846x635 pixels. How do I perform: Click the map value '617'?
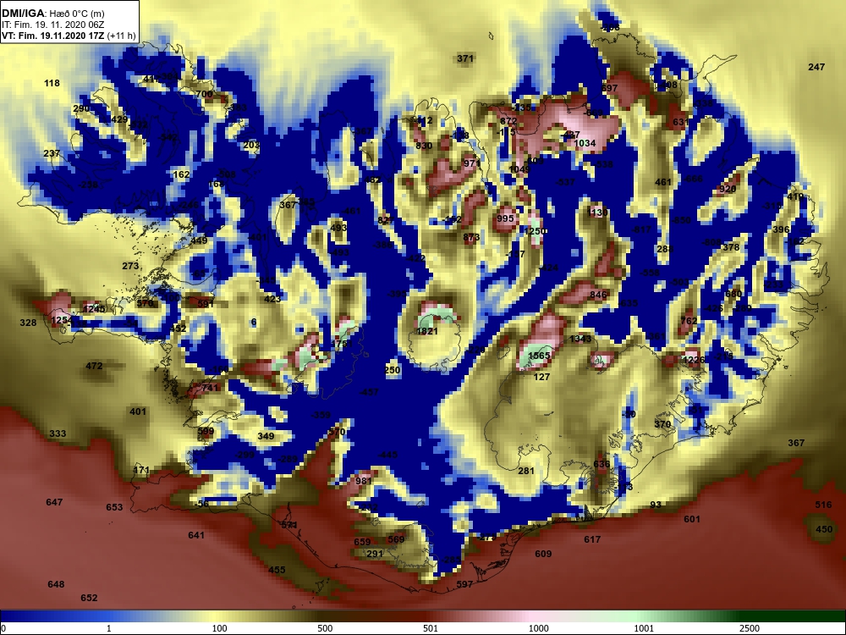coord(592,538)
